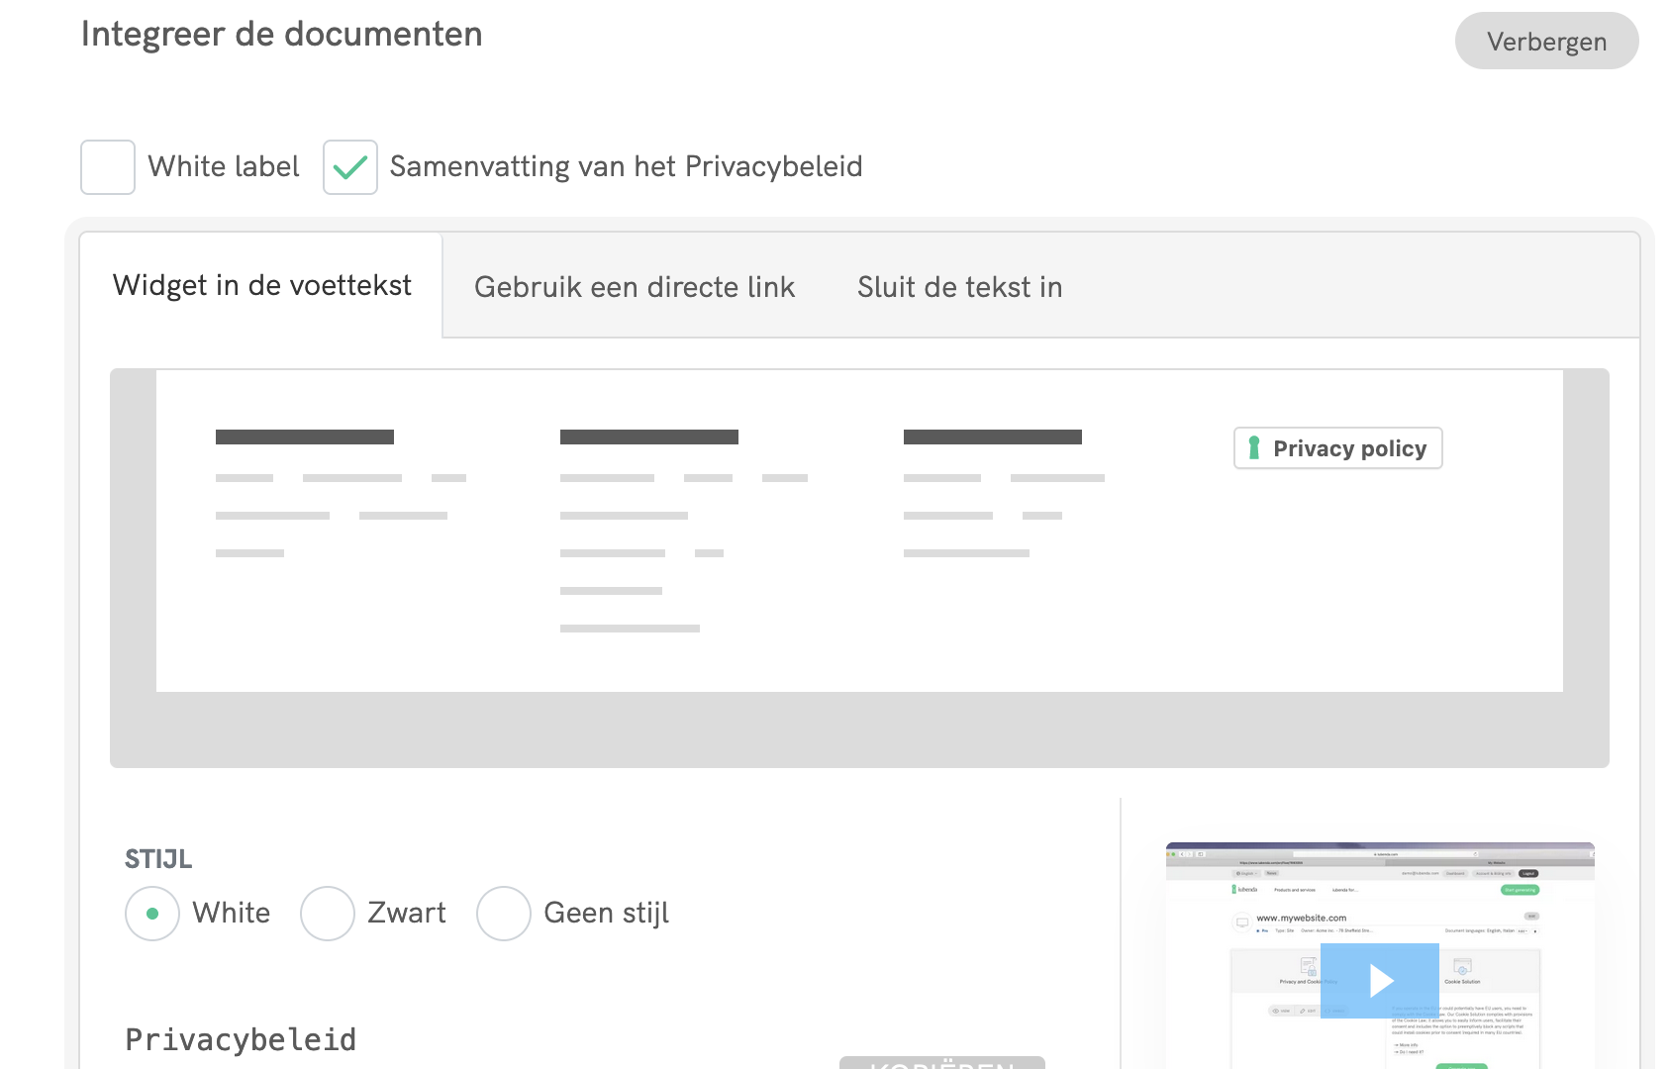This screenshot has width=1669, height=1069.
Task: Switch to Sluit de tekst in tab
Action: point(959,287)
